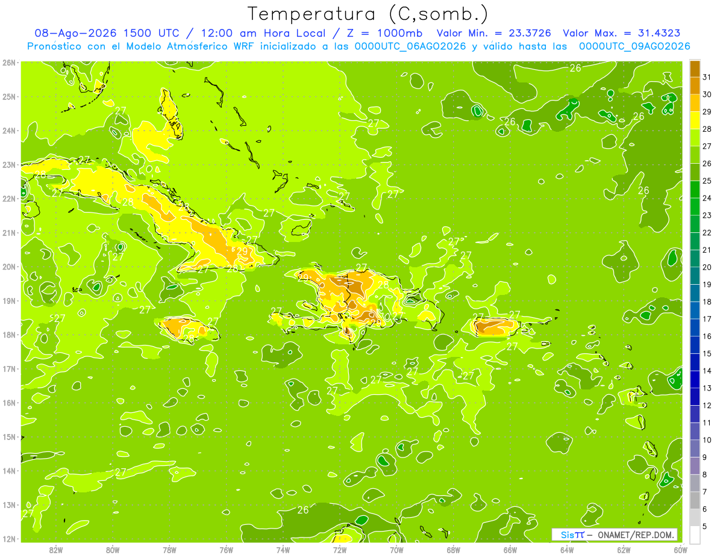
Task: Click legend value '16'
Action: [x=707, y=336]
